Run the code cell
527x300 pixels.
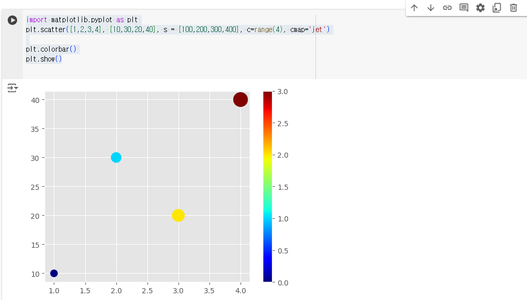click(x=12, y=20)
